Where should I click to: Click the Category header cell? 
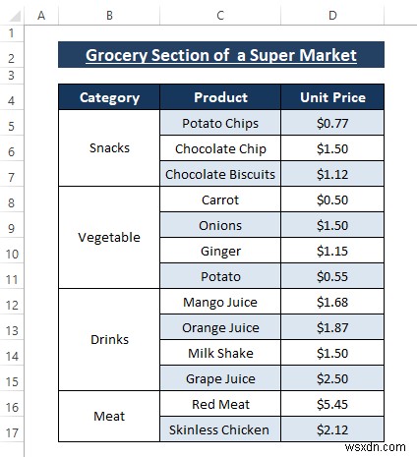109,97
